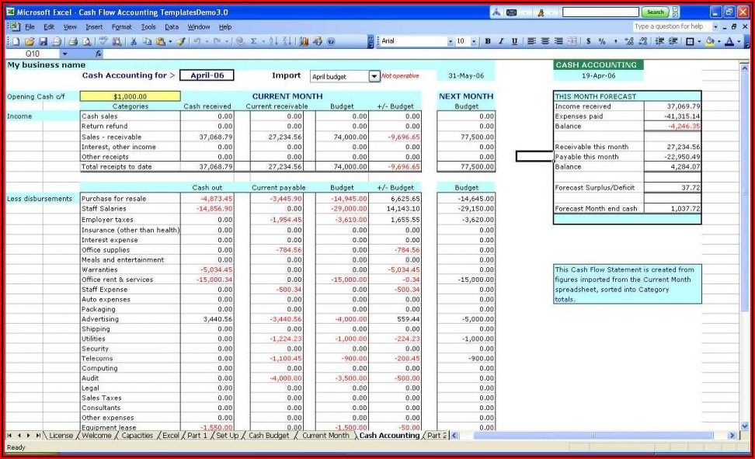Click the April-06 period box

coord(206,75)
